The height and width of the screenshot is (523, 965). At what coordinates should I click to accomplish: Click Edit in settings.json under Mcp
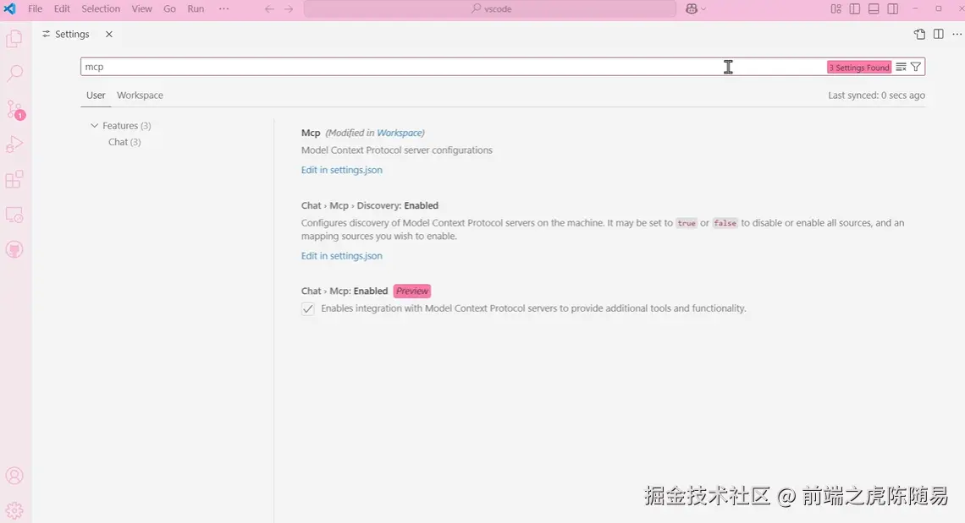342,170
